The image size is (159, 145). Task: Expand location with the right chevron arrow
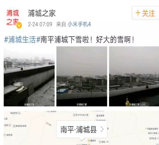[x=102, y=129]
